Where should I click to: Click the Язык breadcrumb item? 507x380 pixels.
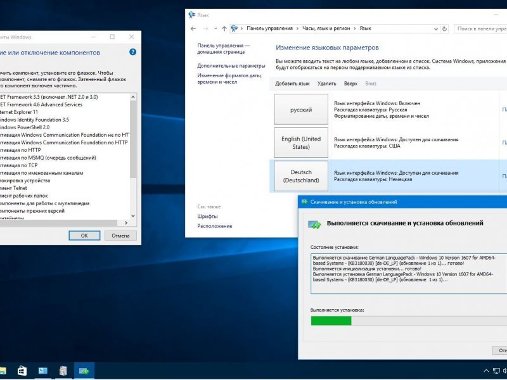pos(366,28)
